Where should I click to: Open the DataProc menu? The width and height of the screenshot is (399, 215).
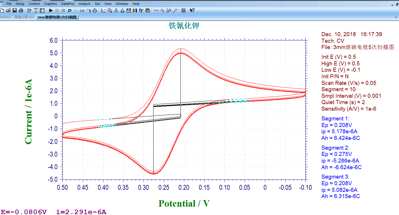coord(68,4)
